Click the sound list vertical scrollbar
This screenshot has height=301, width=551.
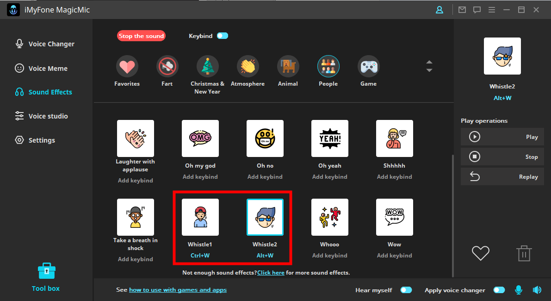[452, 215]
